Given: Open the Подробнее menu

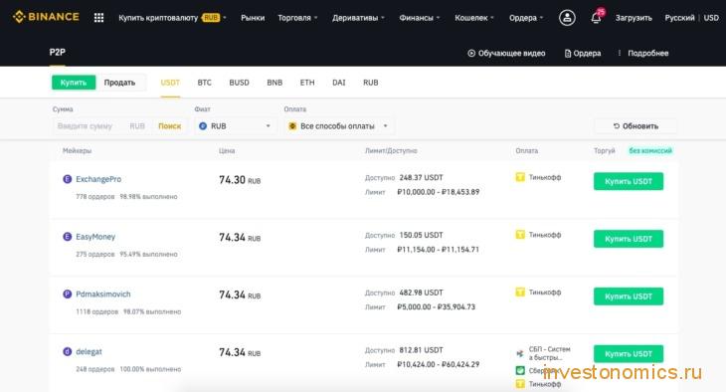Looking at the screenshot, I should (x=643, y=54).
